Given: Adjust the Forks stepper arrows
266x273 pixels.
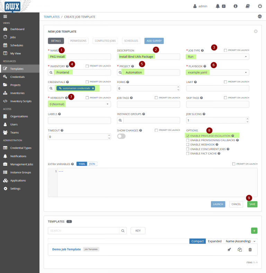Looking at the screenshot, I should tap(178, 88).
